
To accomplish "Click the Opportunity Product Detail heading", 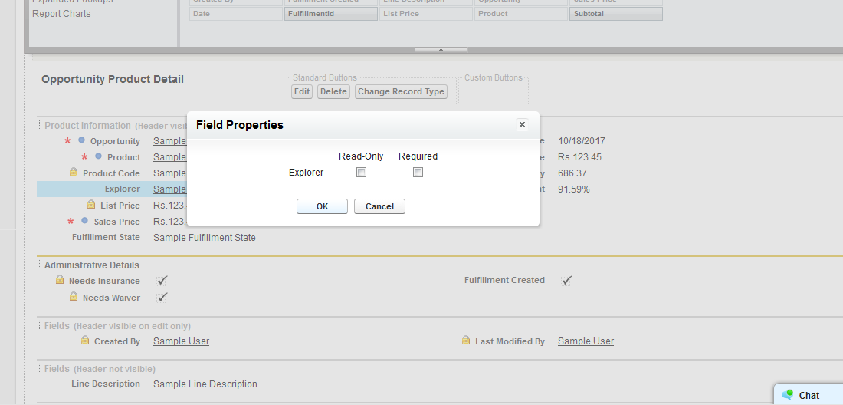I will [x=113, y=79].
